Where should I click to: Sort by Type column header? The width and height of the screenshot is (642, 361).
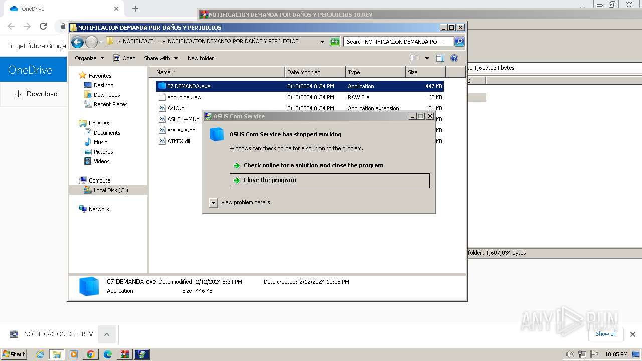[375, 72]
